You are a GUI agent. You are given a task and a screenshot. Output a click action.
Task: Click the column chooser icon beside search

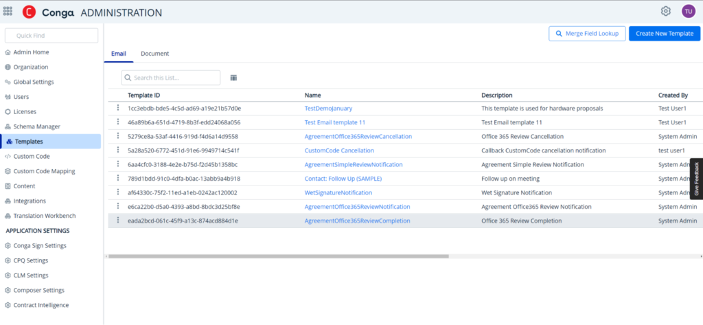233,78
